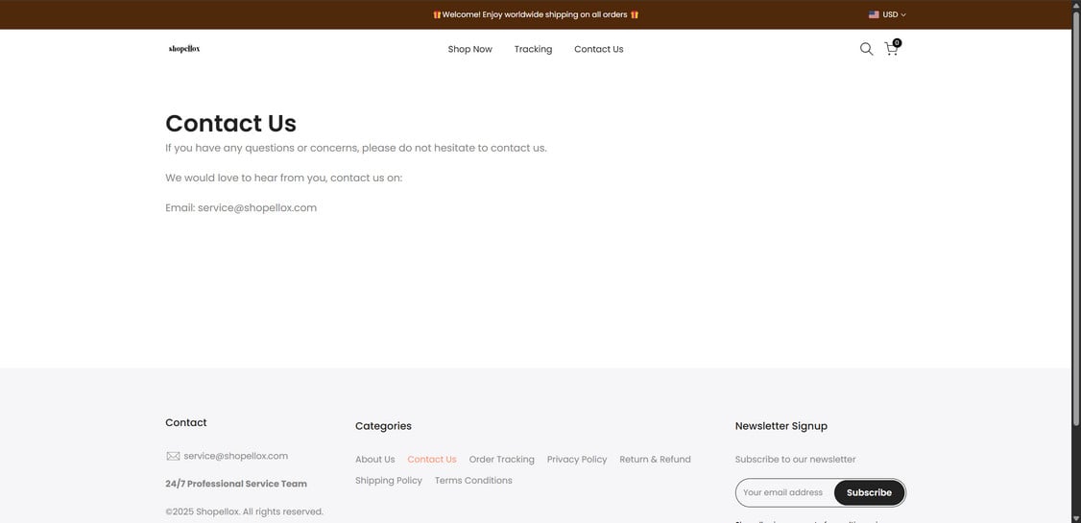The height and width of the screenshot is (523, 1081).
Task: Open the Shipping Policy footer link
Action: pos(388,480)
